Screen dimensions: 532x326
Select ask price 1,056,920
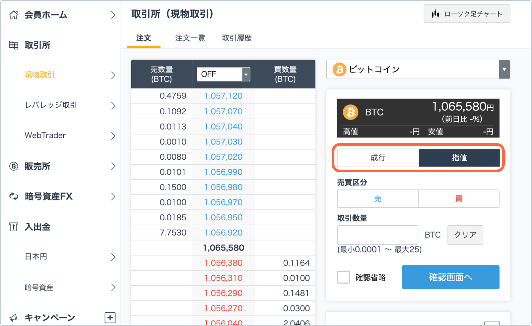tap(224, 233)
